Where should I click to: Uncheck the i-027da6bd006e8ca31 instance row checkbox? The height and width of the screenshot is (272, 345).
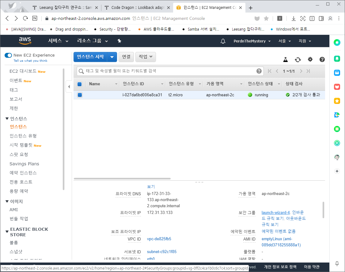tap(80, 95)
